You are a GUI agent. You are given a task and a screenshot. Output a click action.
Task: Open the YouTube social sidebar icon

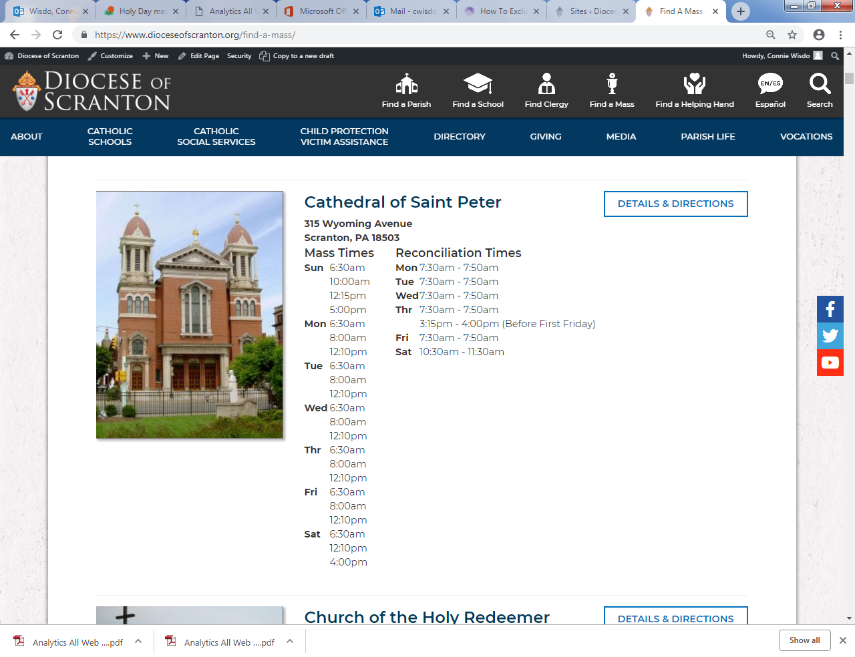point(830,363)
